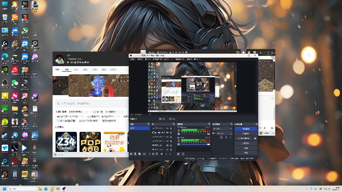342x192 pixels.
Task: Move the selected source down in Sources toolbar
Action: click(170, 154)
